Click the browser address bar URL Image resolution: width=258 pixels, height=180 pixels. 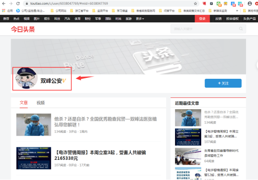(x=69, y=3)
